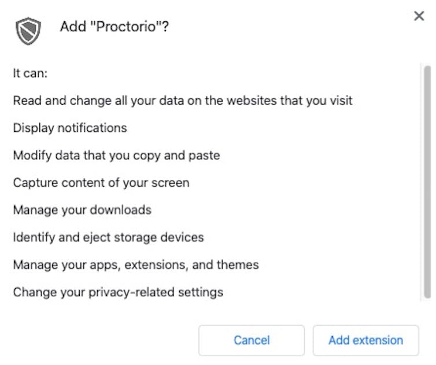Click the Proctorio shield icon
The height and width of the screenshot is (365, 436).
tap(28, 30)
